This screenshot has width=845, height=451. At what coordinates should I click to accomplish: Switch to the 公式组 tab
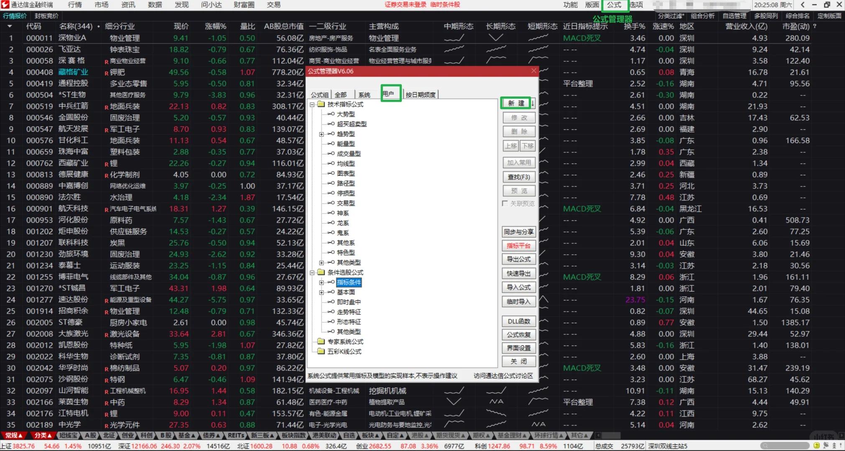click(x=320, y=95)
